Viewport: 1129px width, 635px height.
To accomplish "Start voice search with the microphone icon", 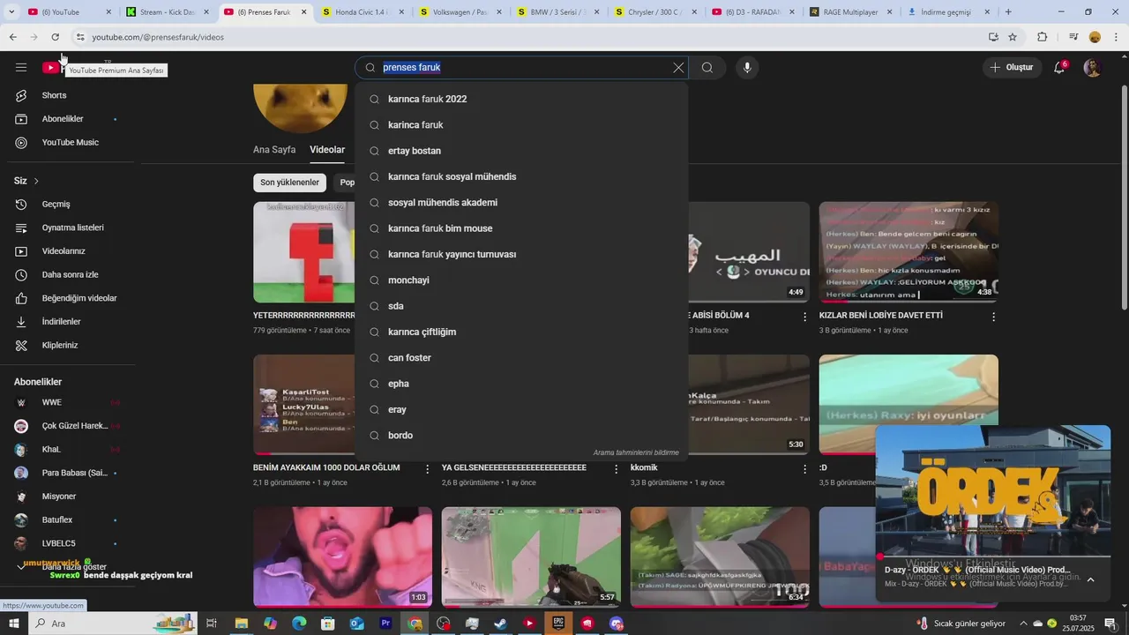I will [x=747, y=68].
